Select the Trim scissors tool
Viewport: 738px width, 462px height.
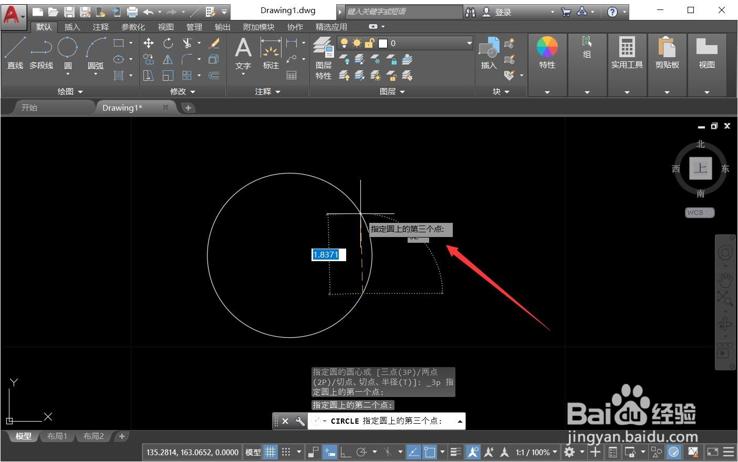187,43
